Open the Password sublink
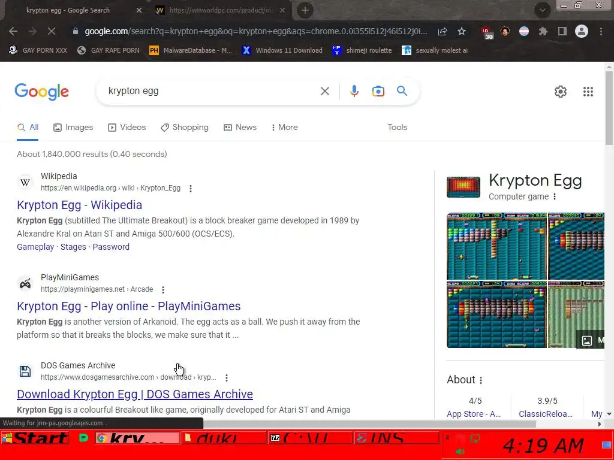 pyautogui.click(x=111, y=247)
